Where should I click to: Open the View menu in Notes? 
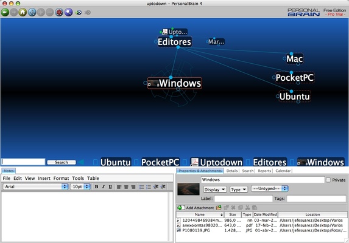[30, 178]
